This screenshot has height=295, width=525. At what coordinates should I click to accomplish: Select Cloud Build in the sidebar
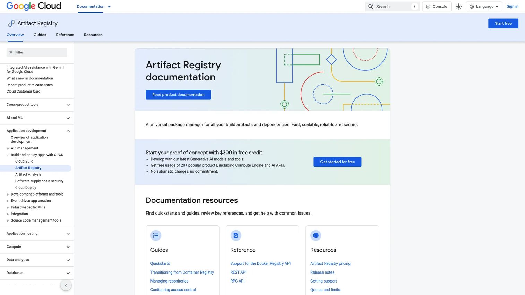[x=24, y=162]
